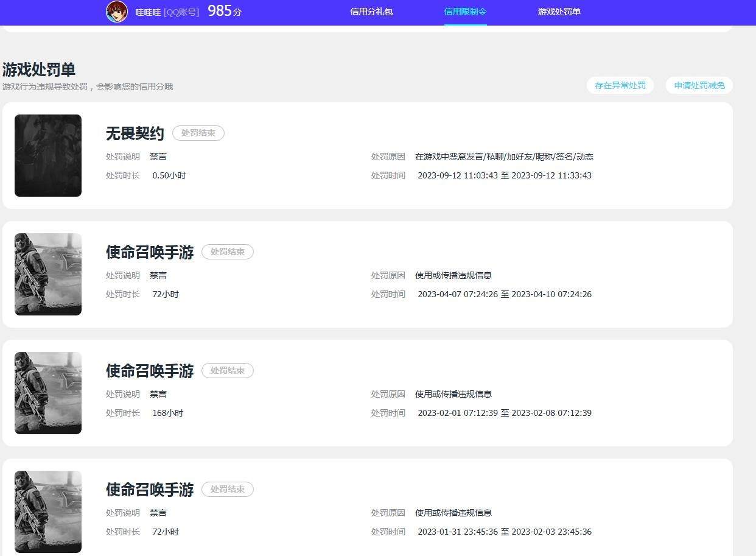Click 处罚结束 badge on the 2023-04-07 penalty card
The image size is (756, 556).
click(228, 252)
